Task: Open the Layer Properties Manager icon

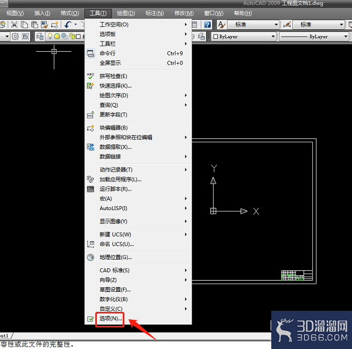Action: [x=40, y=37]
